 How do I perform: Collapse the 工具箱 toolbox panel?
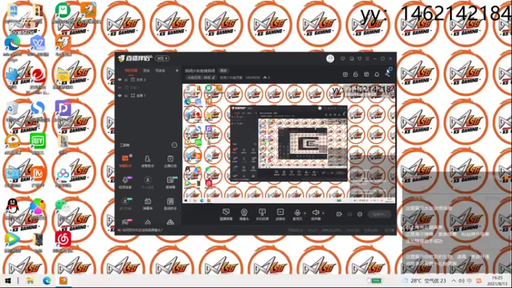[174, 145]
